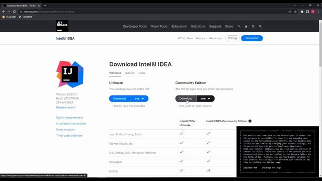This screenshot has width=322, height=181.
Task: Open the Support menu
Action: click(x=215, y=26)
